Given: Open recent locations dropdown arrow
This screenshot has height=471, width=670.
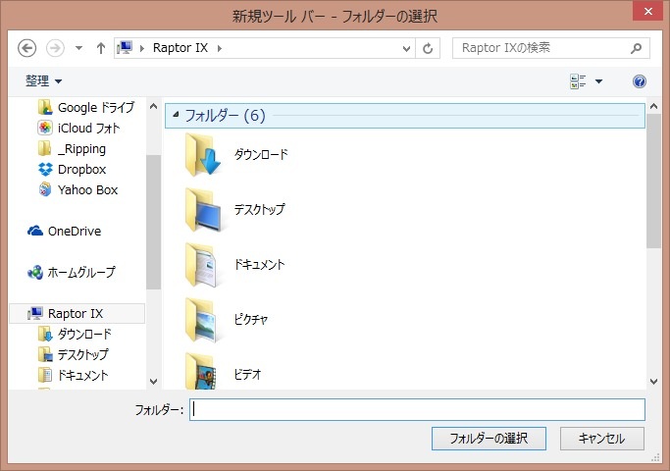Looking at the screenshot, I should (78, 48).
